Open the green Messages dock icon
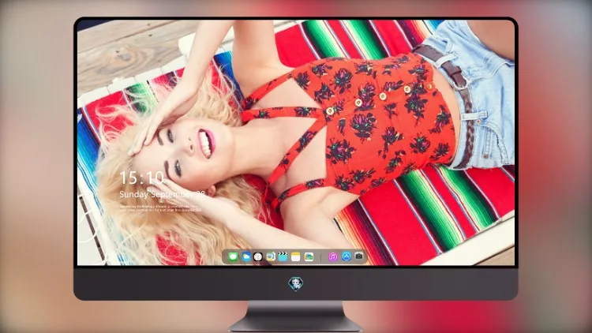Viewport: 592px width, 333px height. pyautogui.click(x=233, y=257)
